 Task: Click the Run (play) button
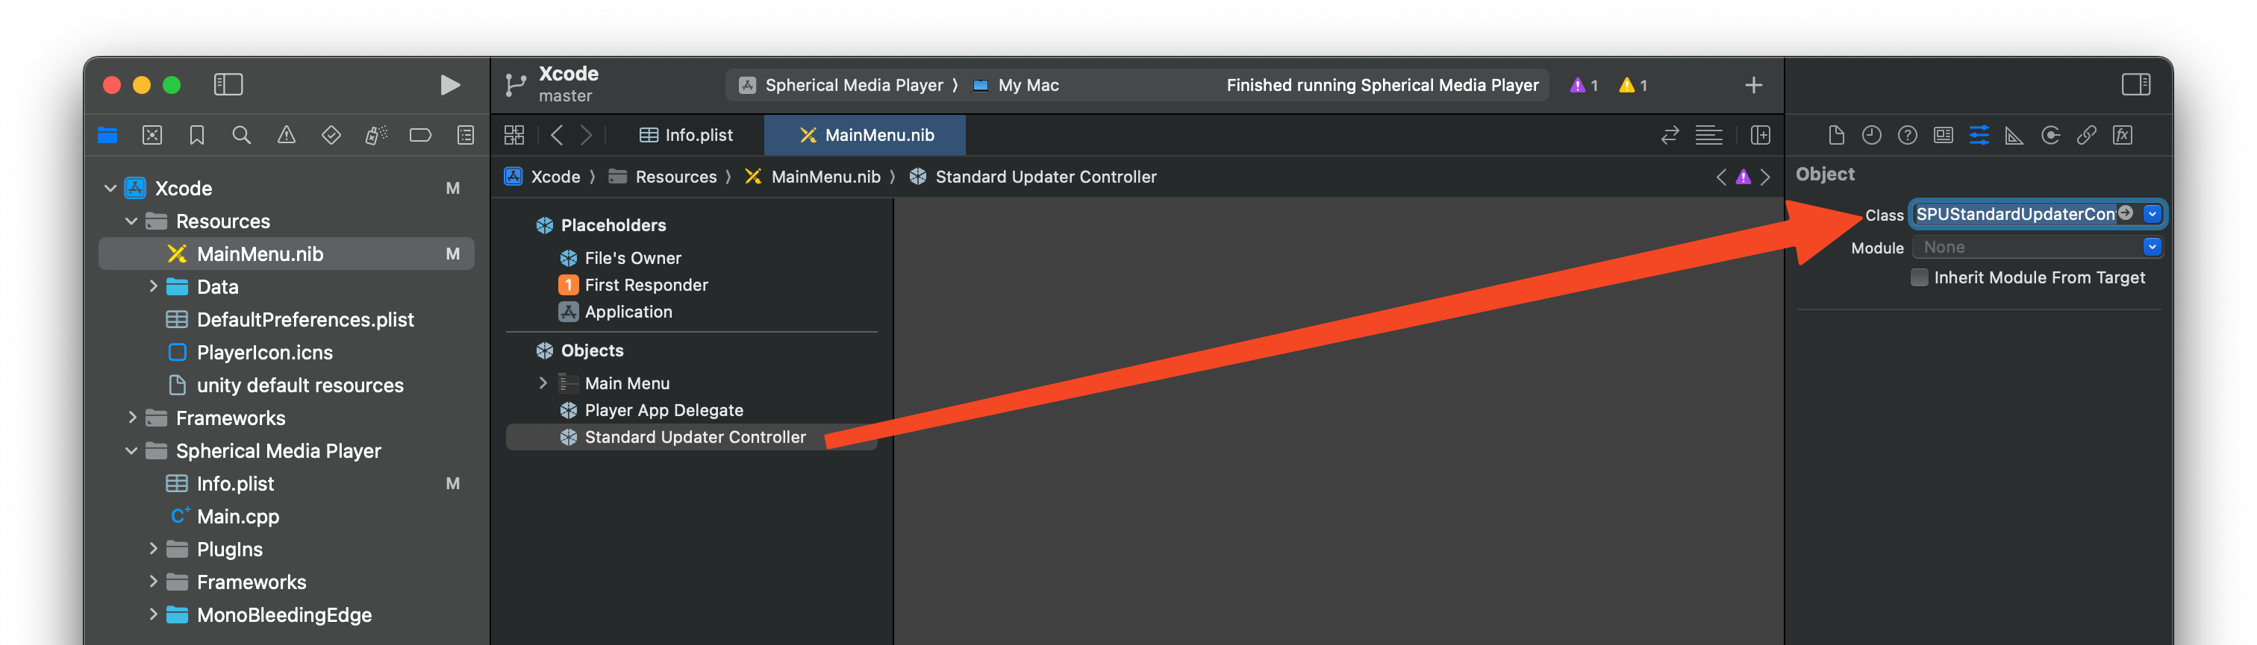[449, 85]
